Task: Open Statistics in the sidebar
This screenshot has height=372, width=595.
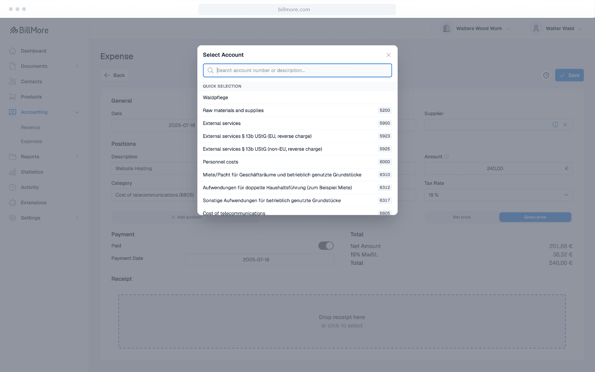Action: [32, 172]
